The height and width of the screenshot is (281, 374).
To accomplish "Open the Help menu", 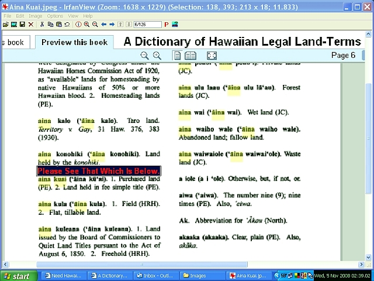I will click(x=88, y=16).
